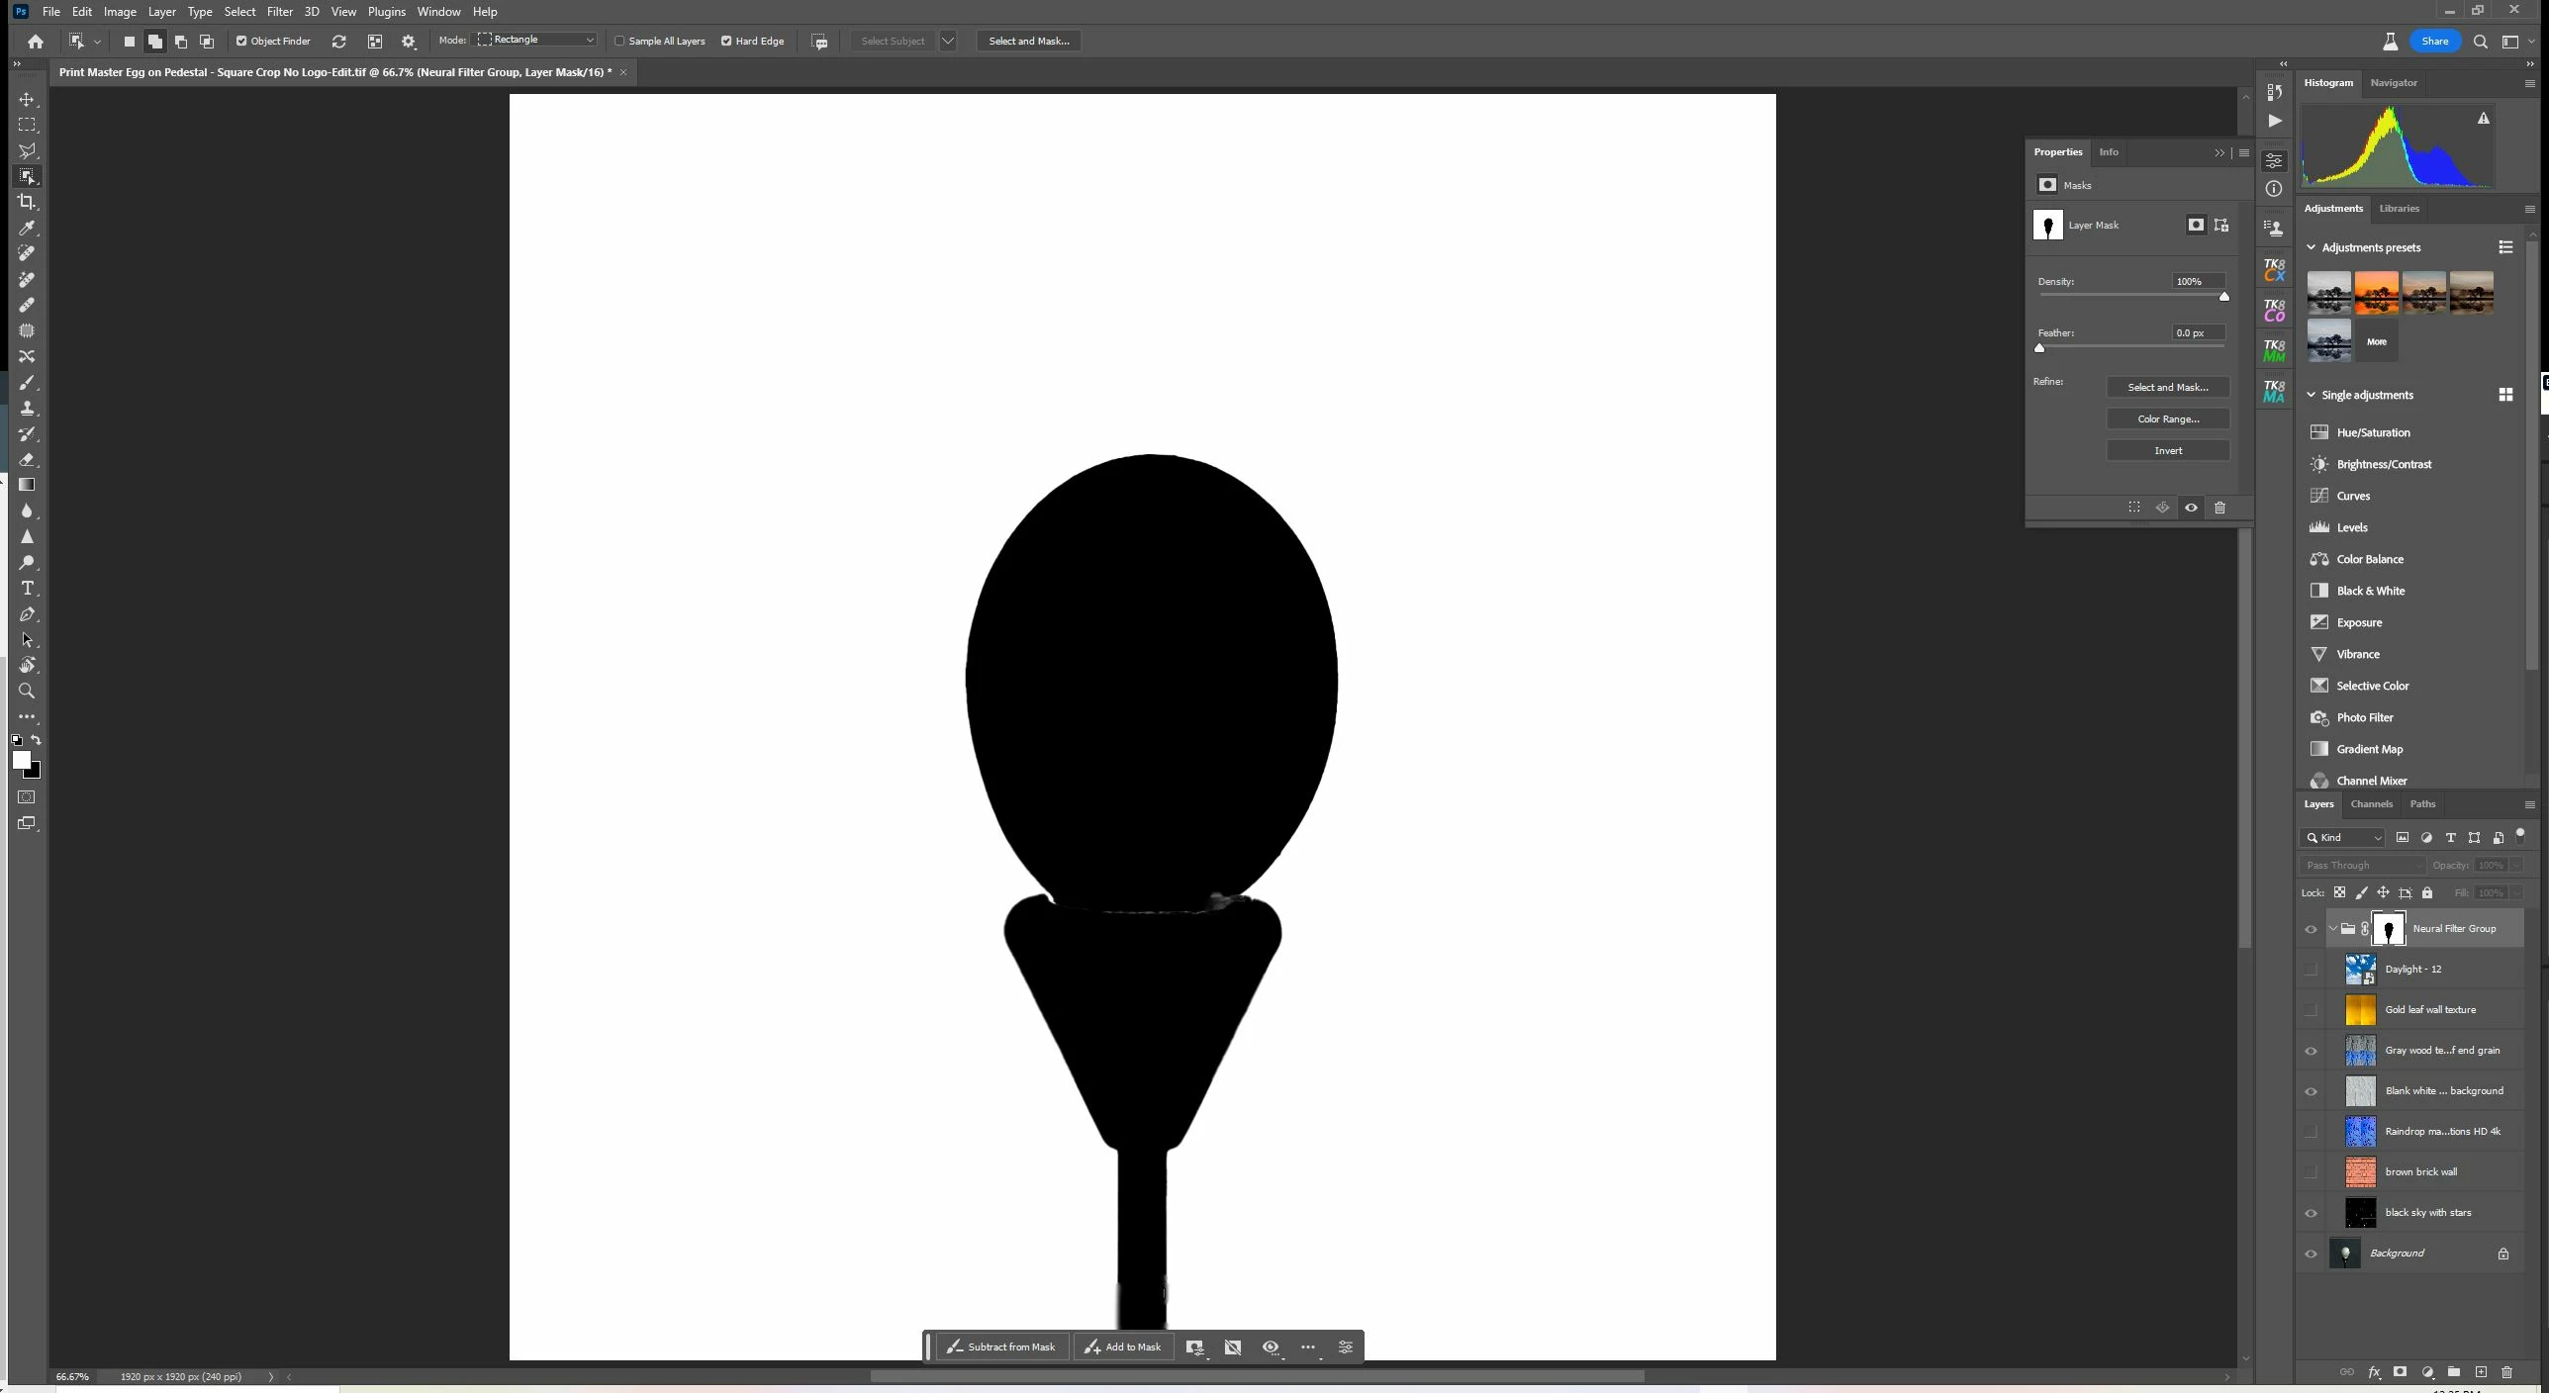Select the Zoom tool
Screen dimensions: 2549x1393
tap(27, 692)
